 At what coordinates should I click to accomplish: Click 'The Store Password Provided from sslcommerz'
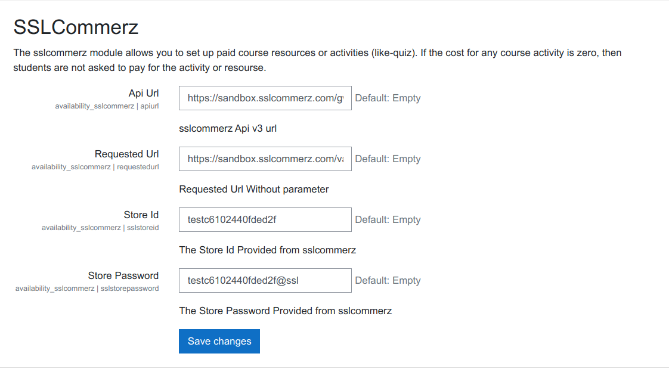pos(286,311)
